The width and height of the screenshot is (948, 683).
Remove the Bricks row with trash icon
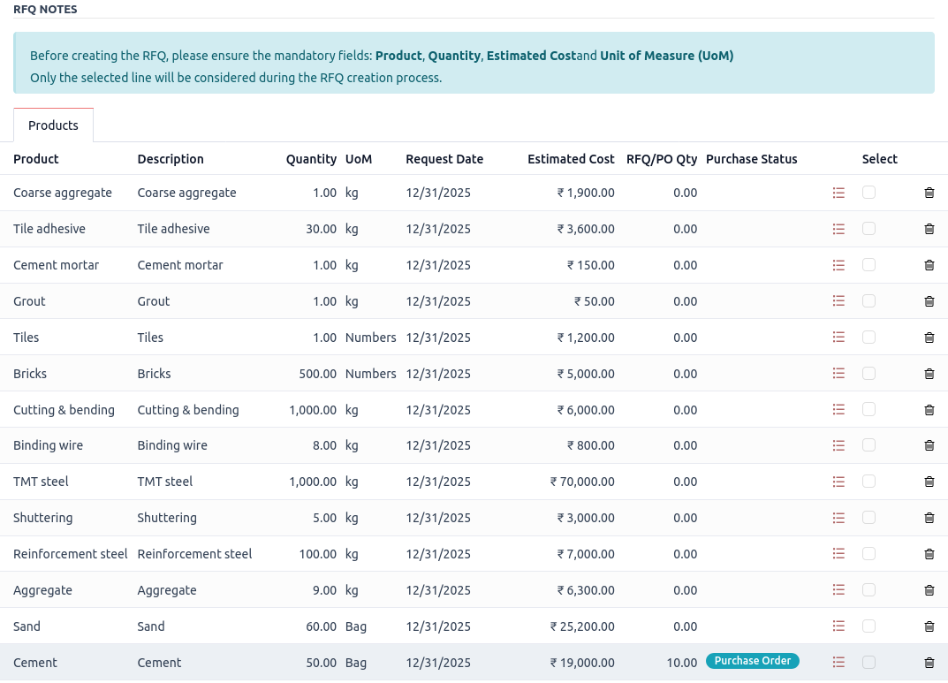(929, 374)
